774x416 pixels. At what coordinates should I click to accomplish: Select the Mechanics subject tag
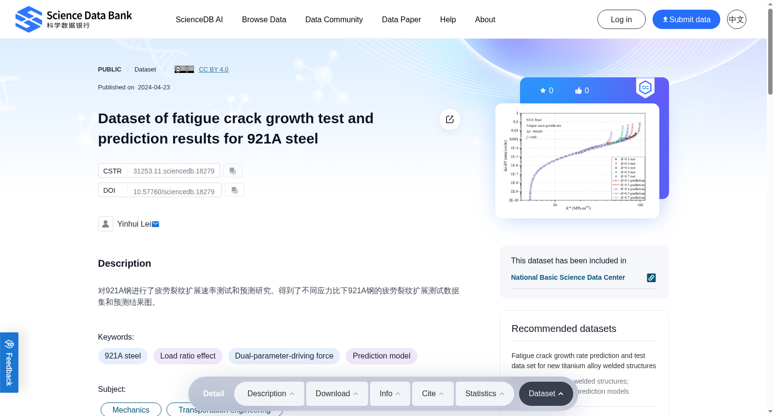click(x=131, y=410)
